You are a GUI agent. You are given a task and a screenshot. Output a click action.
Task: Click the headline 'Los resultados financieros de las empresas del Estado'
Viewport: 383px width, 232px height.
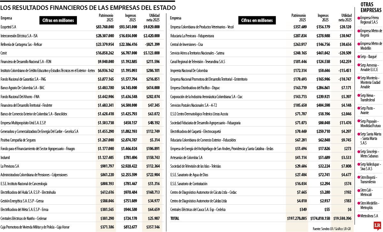pos(88,8)
